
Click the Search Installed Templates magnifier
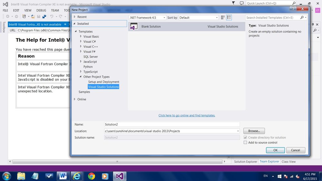[302, 18]
